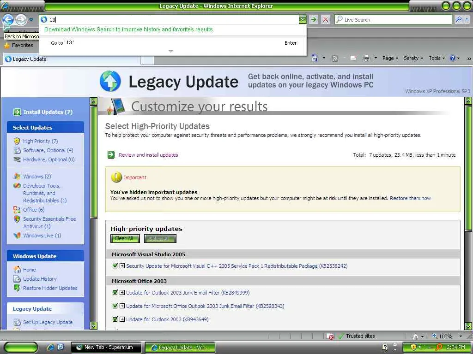The image size is (473, 354).
Task: Open the recent pages dropdown beside Forward
Action: click(31, 20)
